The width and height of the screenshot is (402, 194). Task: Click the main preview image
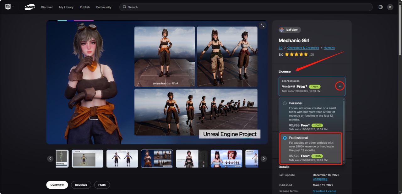click(x=157, y=82)
